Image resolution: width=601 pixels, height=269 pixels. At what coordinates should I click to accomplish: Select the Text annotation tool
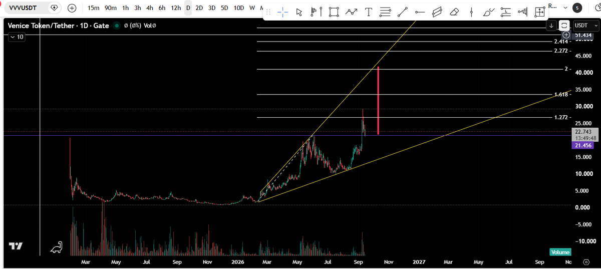pyautogui.click(x=369, y=12)
